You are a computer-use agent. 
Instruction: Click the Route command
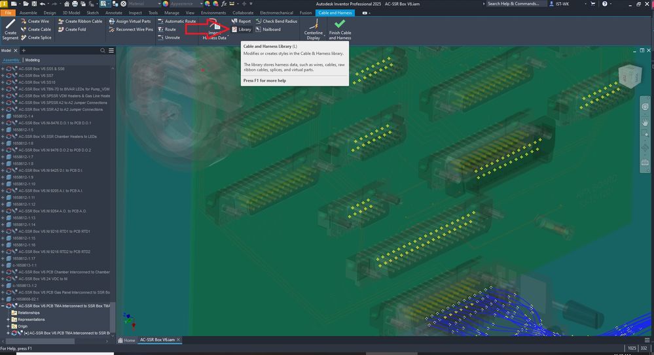(x=167, y=29)
